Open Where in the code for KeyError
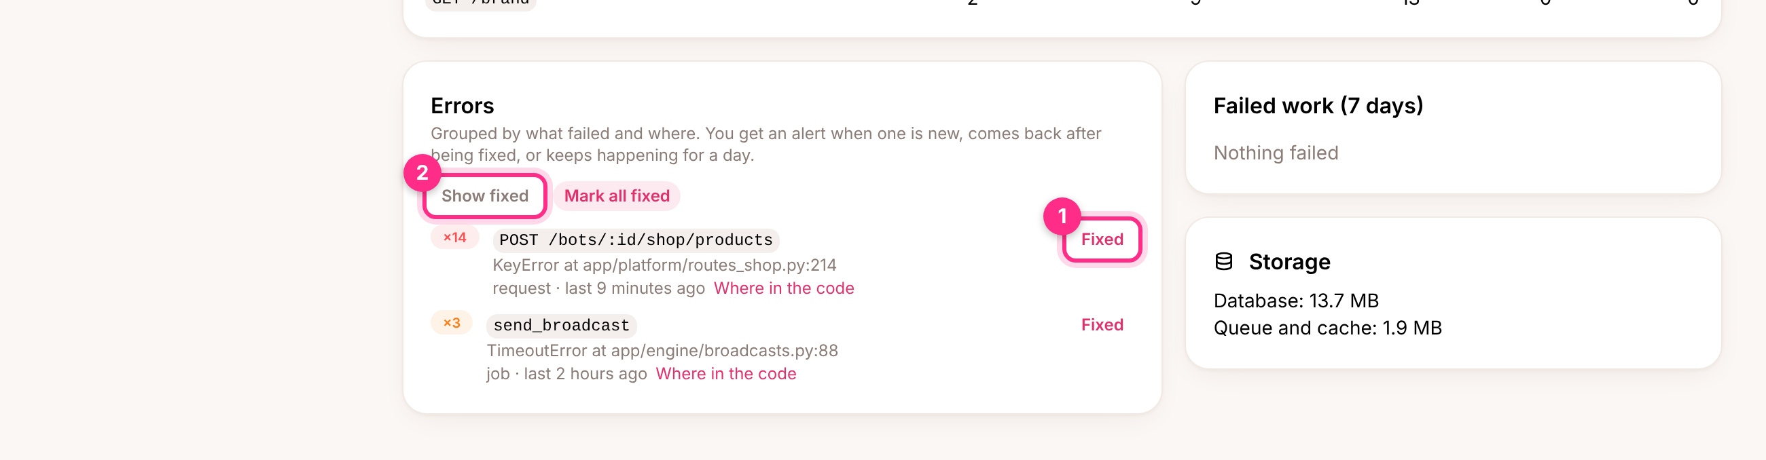The image size is (1766, 460). click(x=784, y=289)
